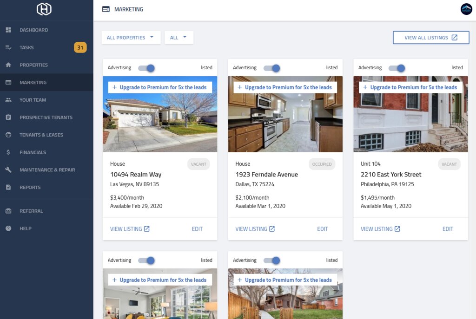This screenshot has width=476, height=319.
Task: Click Available May 1, 2020 text
Action: 386,206
